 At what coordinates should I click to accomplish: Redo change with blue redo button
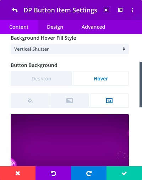point(89,173)
